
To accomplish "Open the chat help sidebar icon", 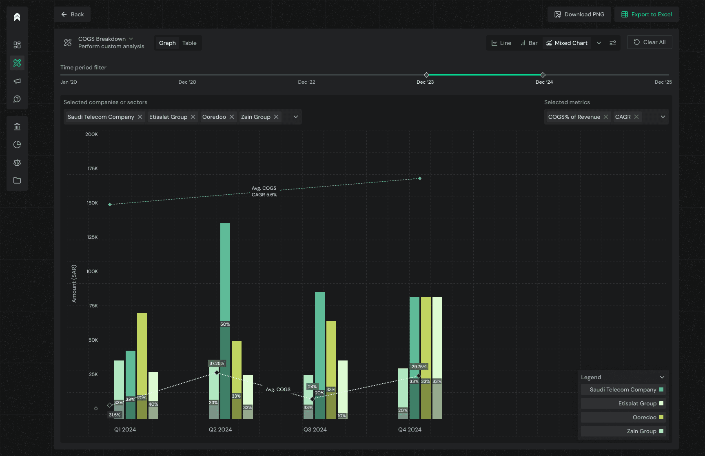I will pos(17,99).
